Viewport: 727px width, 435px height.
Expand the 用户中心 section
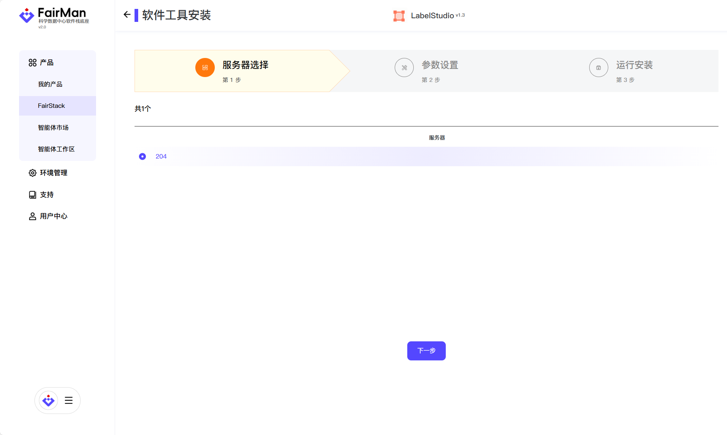tap(53, 216)
